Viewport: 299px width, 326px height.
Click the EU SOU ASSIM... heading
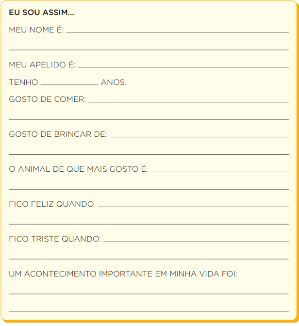click(41, 13)
